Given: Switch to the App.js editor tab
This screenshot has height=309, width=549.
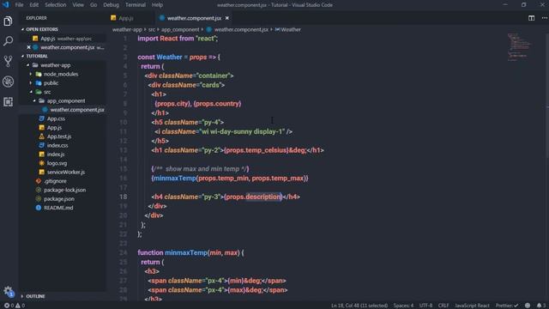Looking at the screenshot, I should [x=126, y=18].
